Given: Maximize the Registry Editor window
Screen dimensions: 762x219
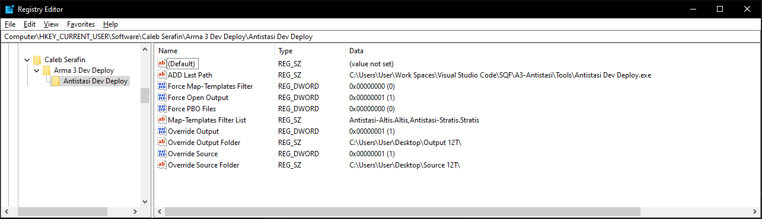Looking at the screenshot, I should tap(720, 9).
